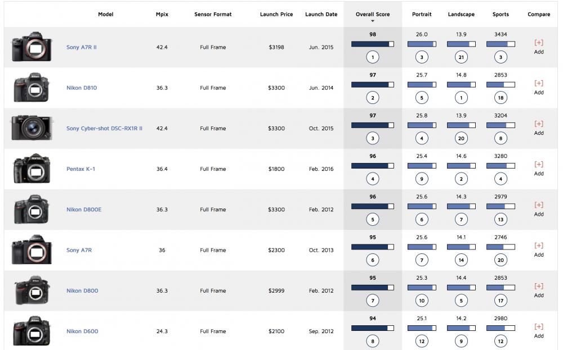
Task: Sort table by Launch Price column
Action: [x=276, y=15]
